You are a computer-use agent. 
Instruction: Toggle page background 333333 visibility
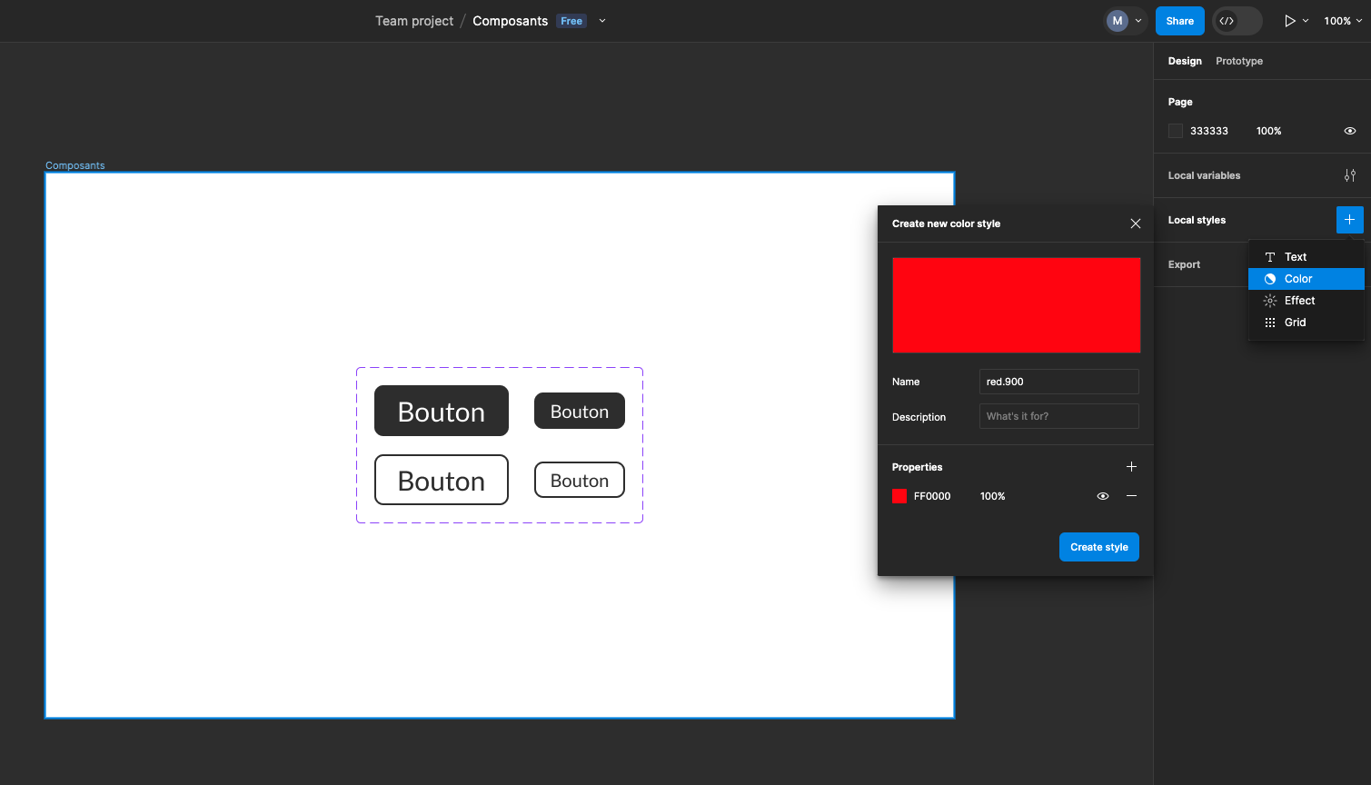pyautogui.click(x=1349, y=131)
